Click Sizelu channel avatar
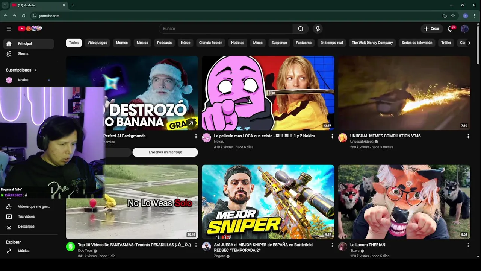The width and height of the screenshot is (481, 271). [x=343, y=247]
